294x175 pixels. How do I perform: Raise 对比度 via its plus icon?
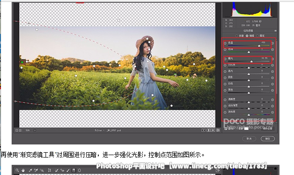(x=273, y=65)
